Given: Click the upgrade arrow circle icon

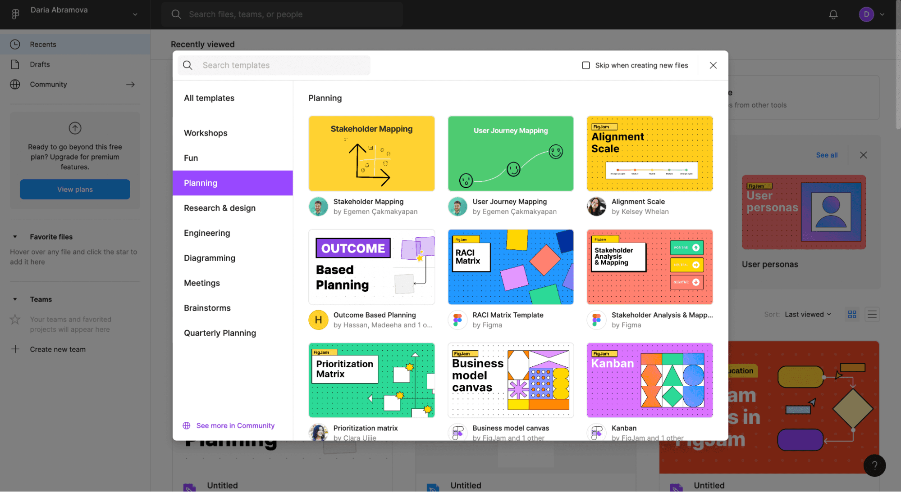Looking at the screenshot, I should click(x=75, y=128).
